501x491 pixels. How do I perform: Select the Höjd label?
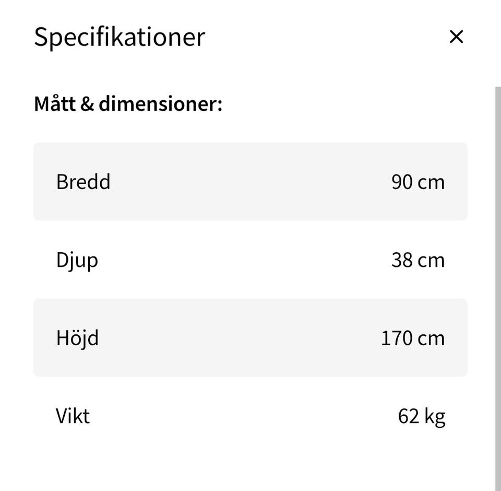(77, 338)
